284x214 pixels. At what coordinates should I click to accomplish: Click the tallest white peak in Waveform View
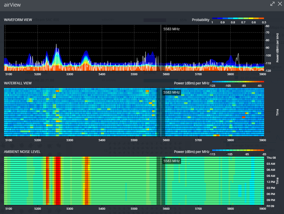click(x=56, y=45)
